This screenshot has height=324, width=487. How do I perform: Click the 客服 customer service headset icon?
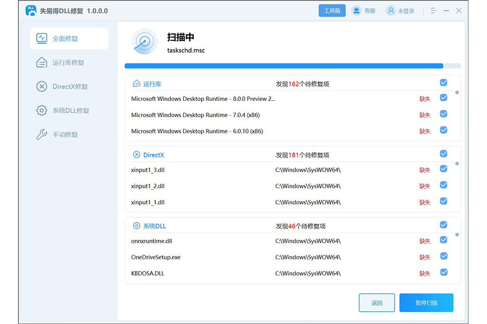pos(356,10)
